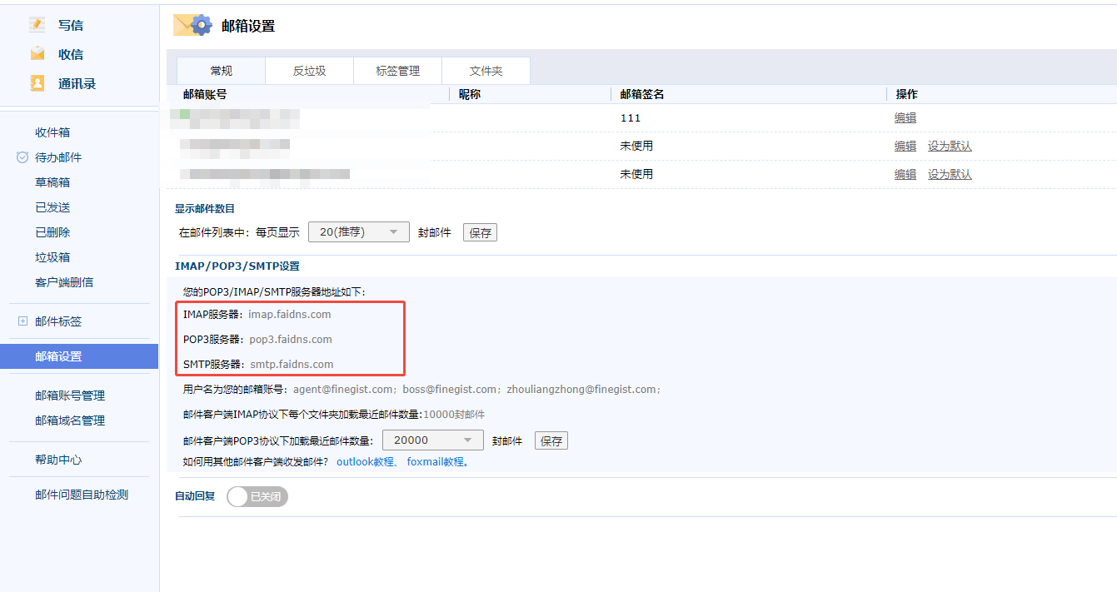The width and height of the screenshot is (1117, 592).
Task: Open 邮箱账号管理 page
Action: pyautogui.click(x=70, y=395)
